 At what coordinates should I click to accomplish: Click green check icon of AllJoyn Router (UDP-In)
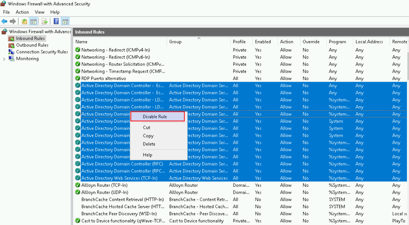pos(77,192)
